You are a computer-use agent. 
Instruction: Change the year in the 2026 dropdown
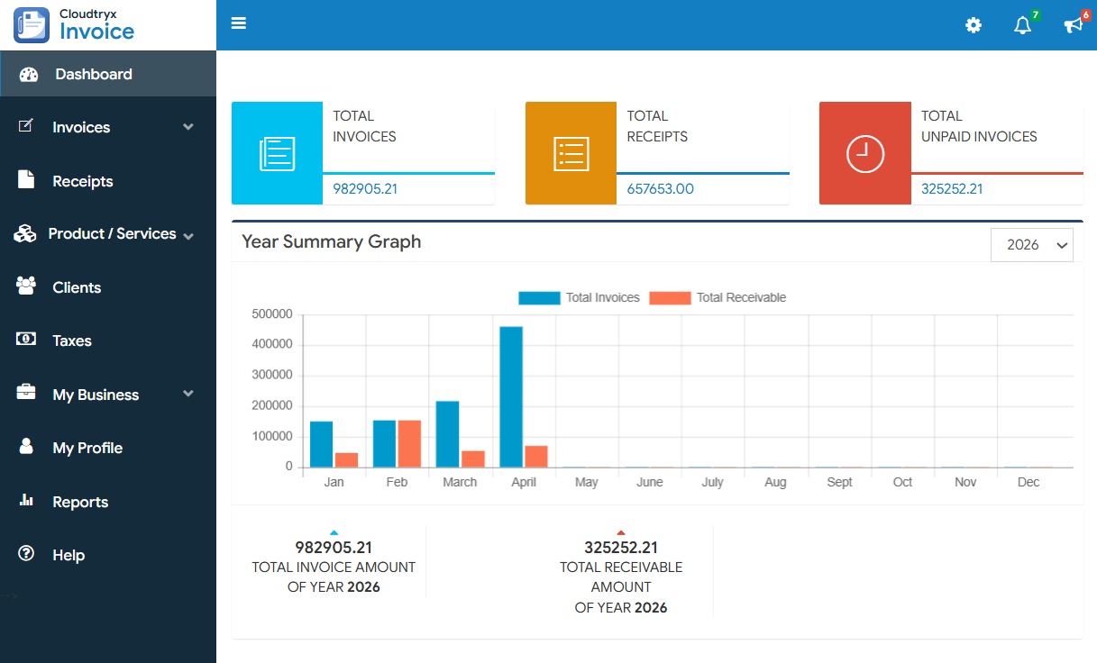[1031, 244]
